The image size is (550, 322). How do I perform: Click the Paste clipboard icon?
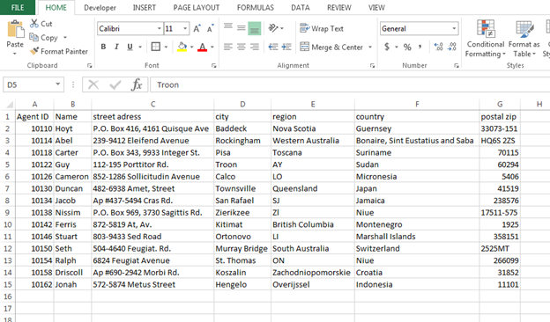15,29
